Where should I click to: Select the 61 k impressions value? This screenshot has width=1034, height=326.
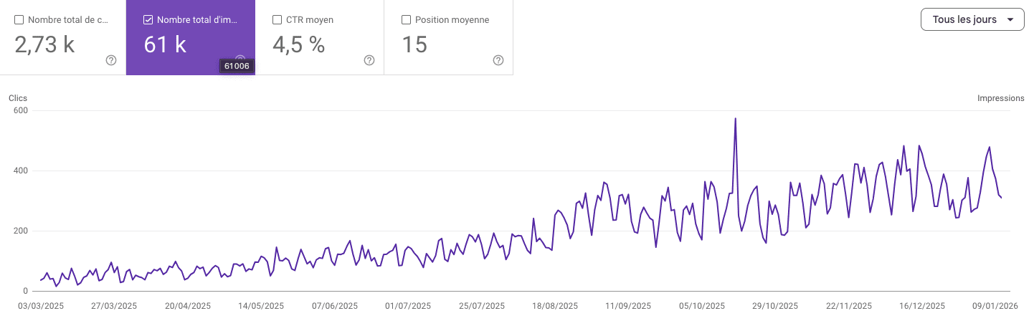165,44
